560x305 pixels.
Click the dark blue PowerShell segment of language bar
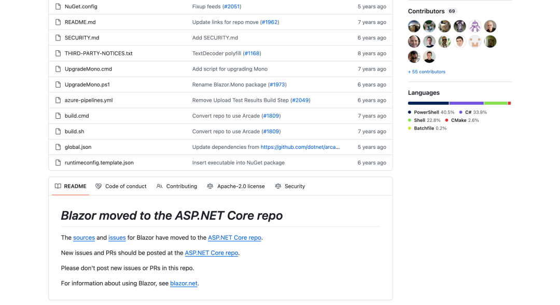tap(428, 103)
